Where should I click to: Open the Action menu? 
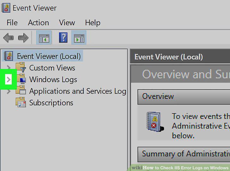tap(39, 23)
